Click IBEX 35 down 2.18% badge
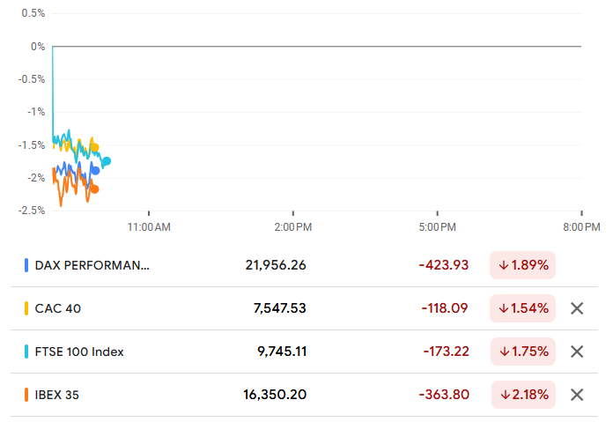The width and height of the screenshot is (613, 422). tap(522, 395)
